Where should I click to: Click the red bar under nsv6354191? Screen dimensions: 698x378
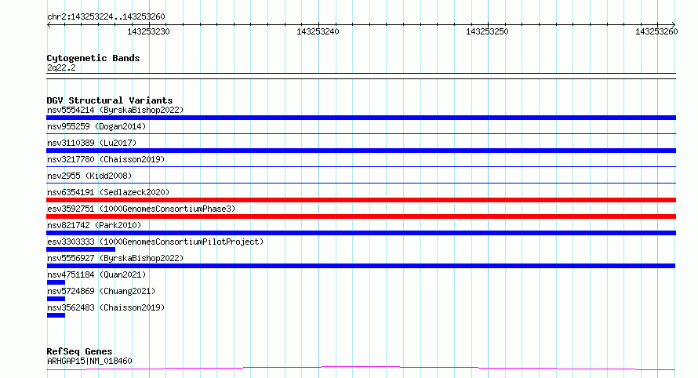tap(361, 200)
